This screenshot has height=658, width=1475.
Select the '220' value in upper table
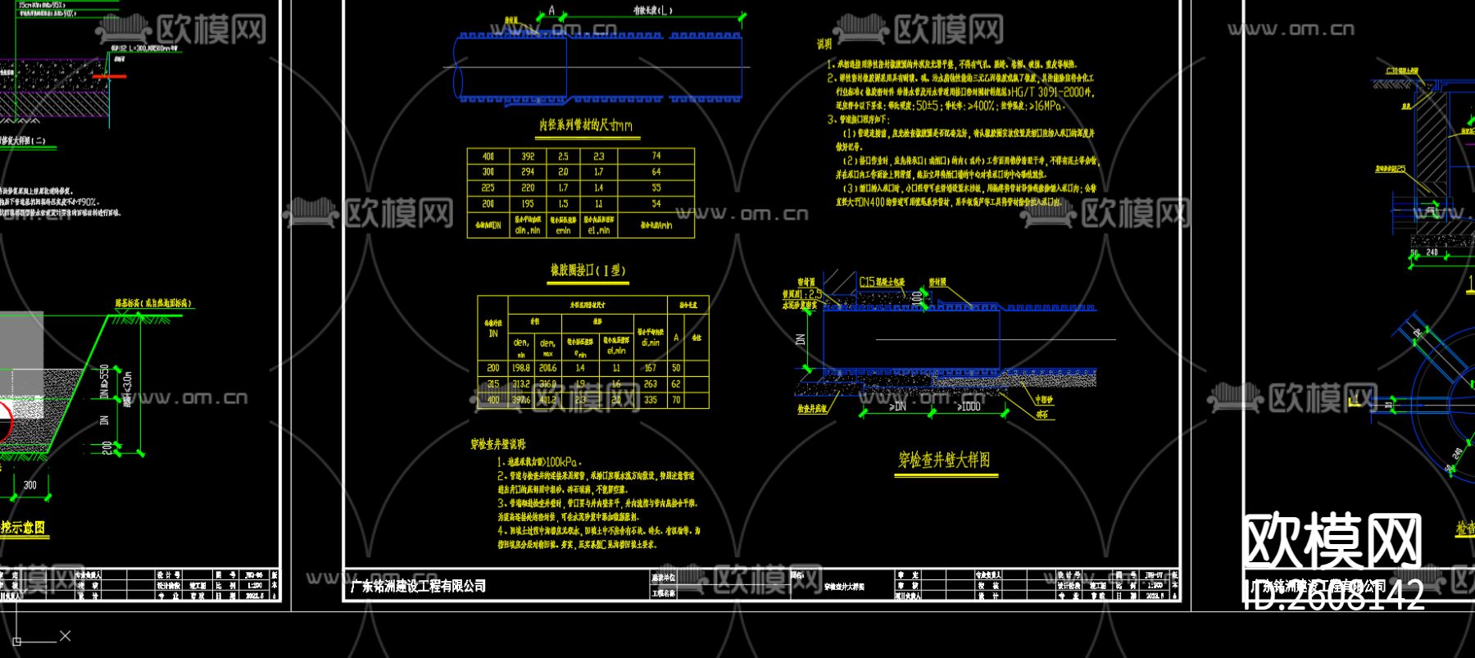(x=528, y=188)
